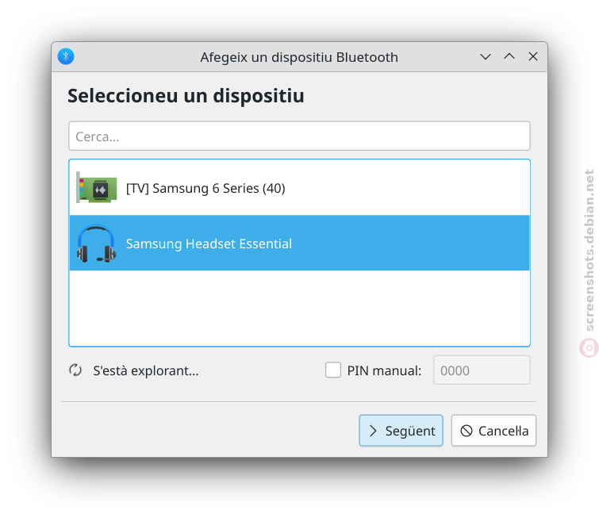
Task: Select the [TV] Samsung 6 Series (40) entry
Action: pyautogui.click(x=300, y=187)
